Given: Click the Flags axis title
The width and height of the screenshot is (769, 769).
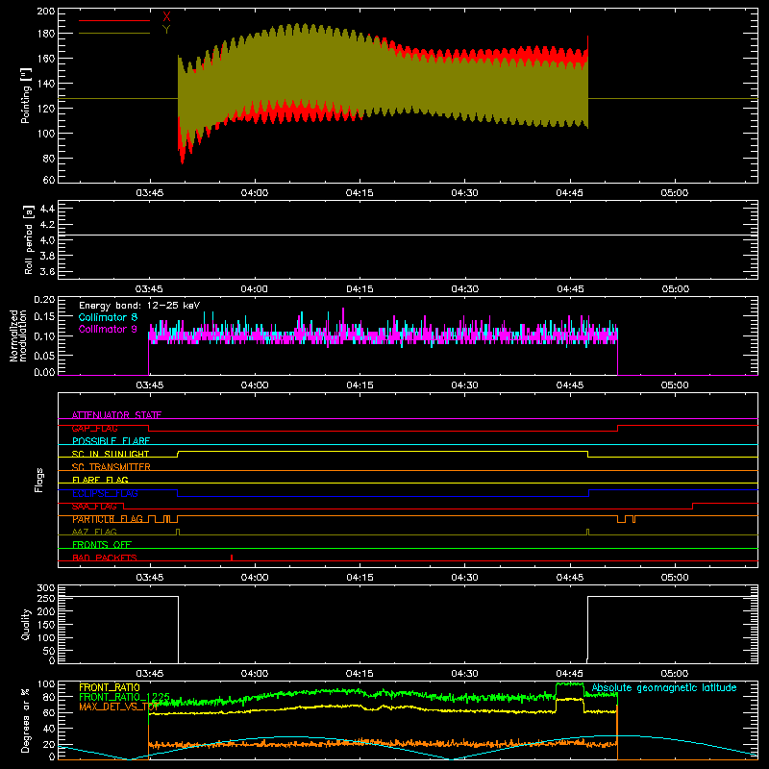Looking at the screenshot, I should (39, 480).
